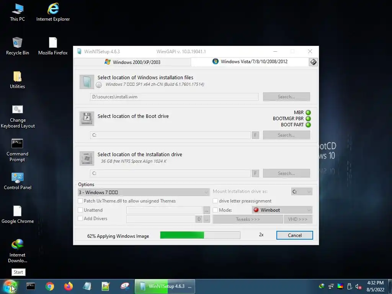Click the Add Drivers path field
Image resolution: width=392 pixels, height=294 pixels.
coord(161,219)
